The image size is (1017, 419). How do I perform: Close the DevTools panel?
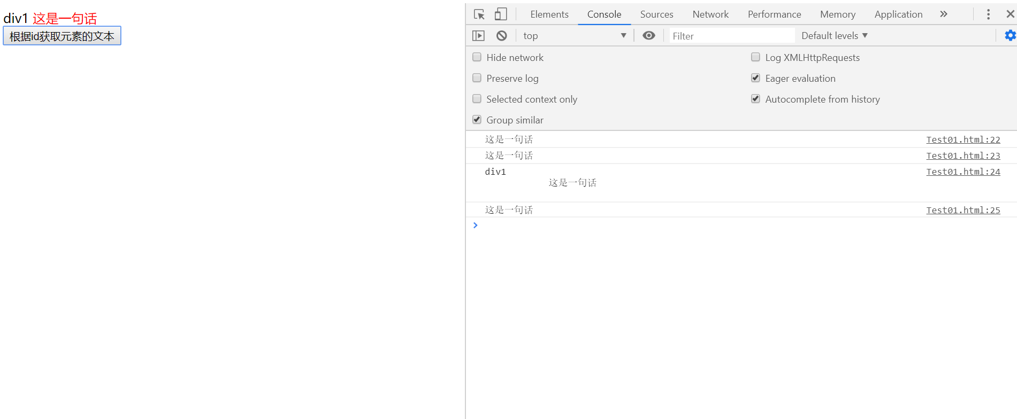pyautogui.click(x=1010, y=14)
